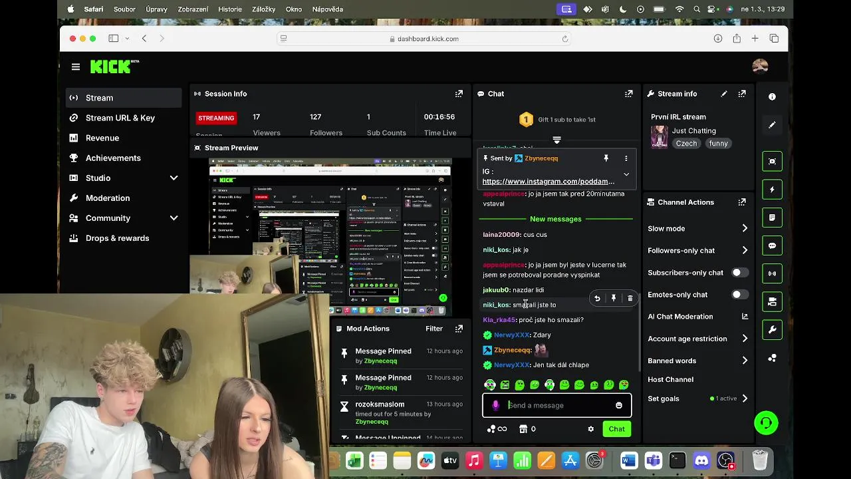Open Safari Záložky menu
The width and height of the screenshot is (851, 479).
264,9
